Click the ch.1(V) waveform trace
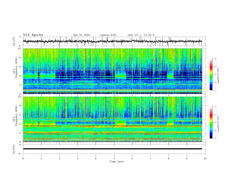 pos(112,41)
